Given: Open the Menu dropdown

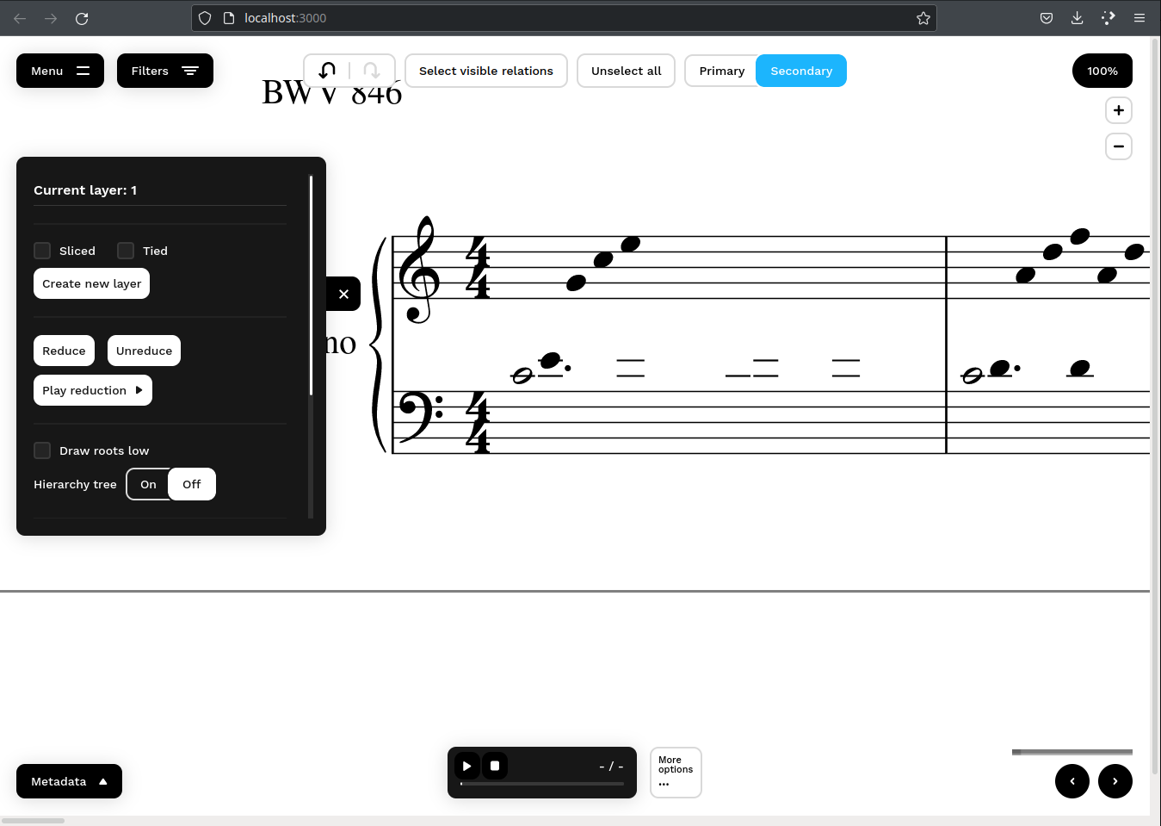Looking at the screenshot, I should point(60,71).
